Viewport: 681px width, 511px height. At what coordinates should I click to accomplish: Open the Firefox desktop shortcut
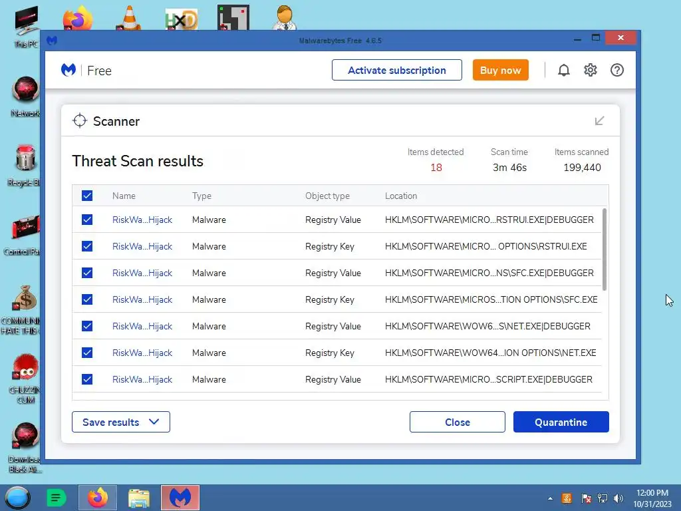[78, 17]
